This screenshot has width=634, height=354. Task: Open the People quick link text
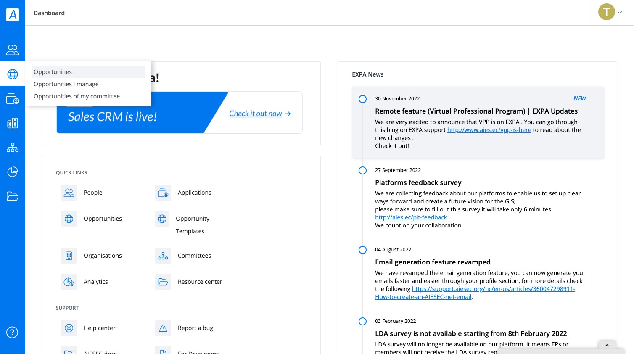(93, 193)
